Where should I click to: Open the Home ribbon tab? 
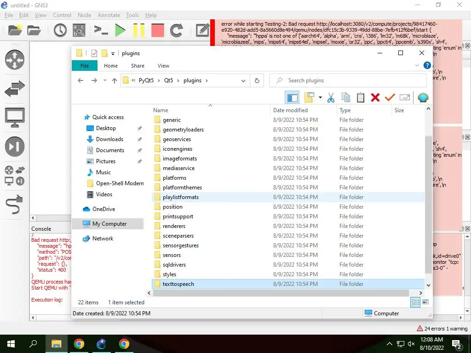(x=111, y=66)
